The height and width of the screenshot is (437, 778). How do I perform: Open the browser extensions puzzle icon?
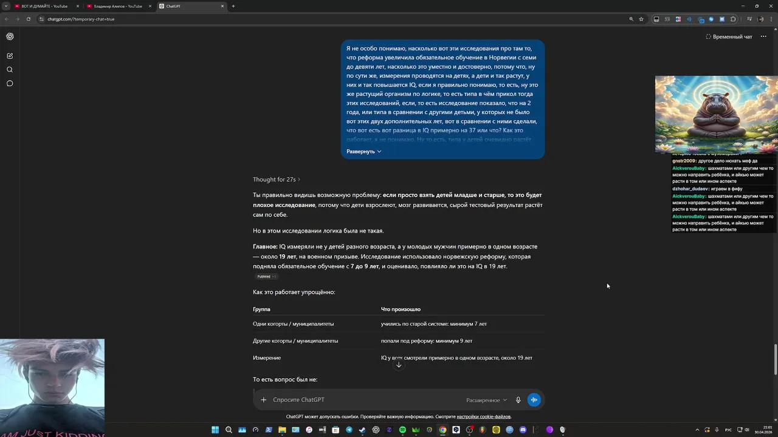coord(733,19)
